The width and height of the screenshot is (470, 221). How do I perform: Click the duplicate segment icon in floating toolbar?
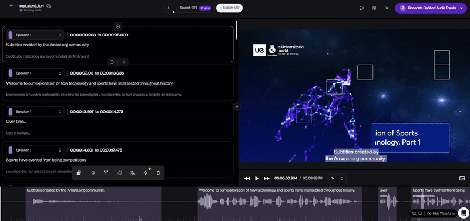(79, 173)
